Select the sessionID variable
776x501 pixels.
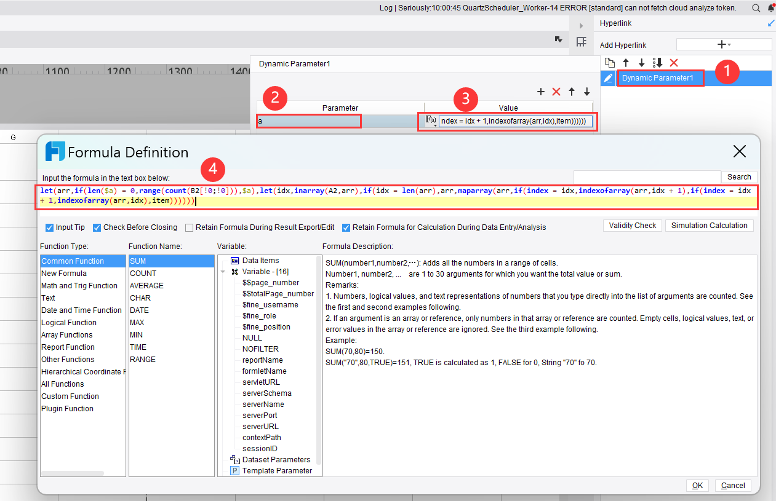[260, 449]
